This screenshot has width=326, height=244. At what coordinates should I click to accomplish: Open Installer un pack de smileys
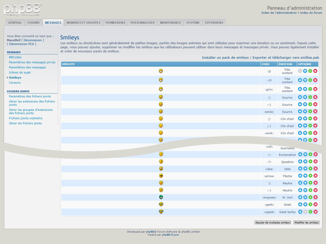tap(225, 58)
